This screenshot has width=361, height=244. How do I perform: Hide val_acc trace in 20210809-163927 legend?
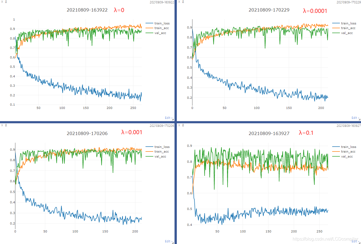pos(343,156)
